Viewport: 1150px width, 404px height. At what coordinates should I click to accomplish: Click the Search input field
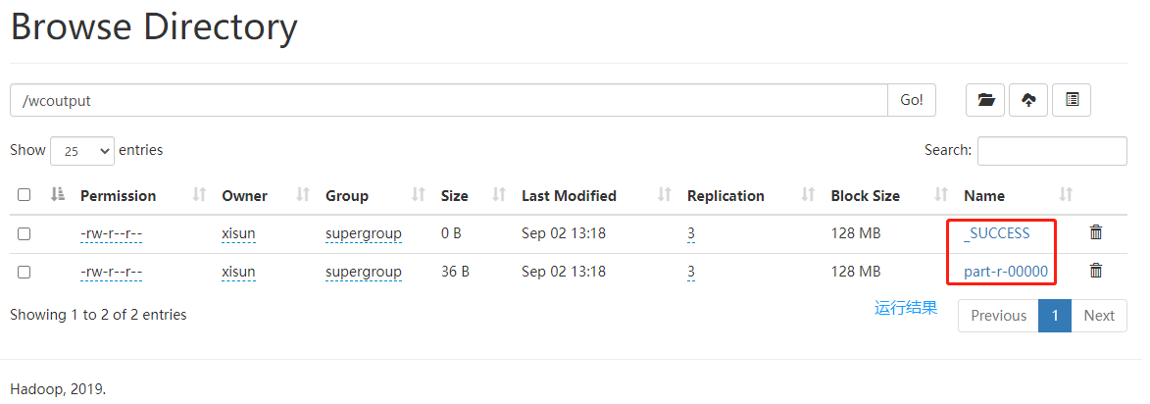tap(1052, 151)
